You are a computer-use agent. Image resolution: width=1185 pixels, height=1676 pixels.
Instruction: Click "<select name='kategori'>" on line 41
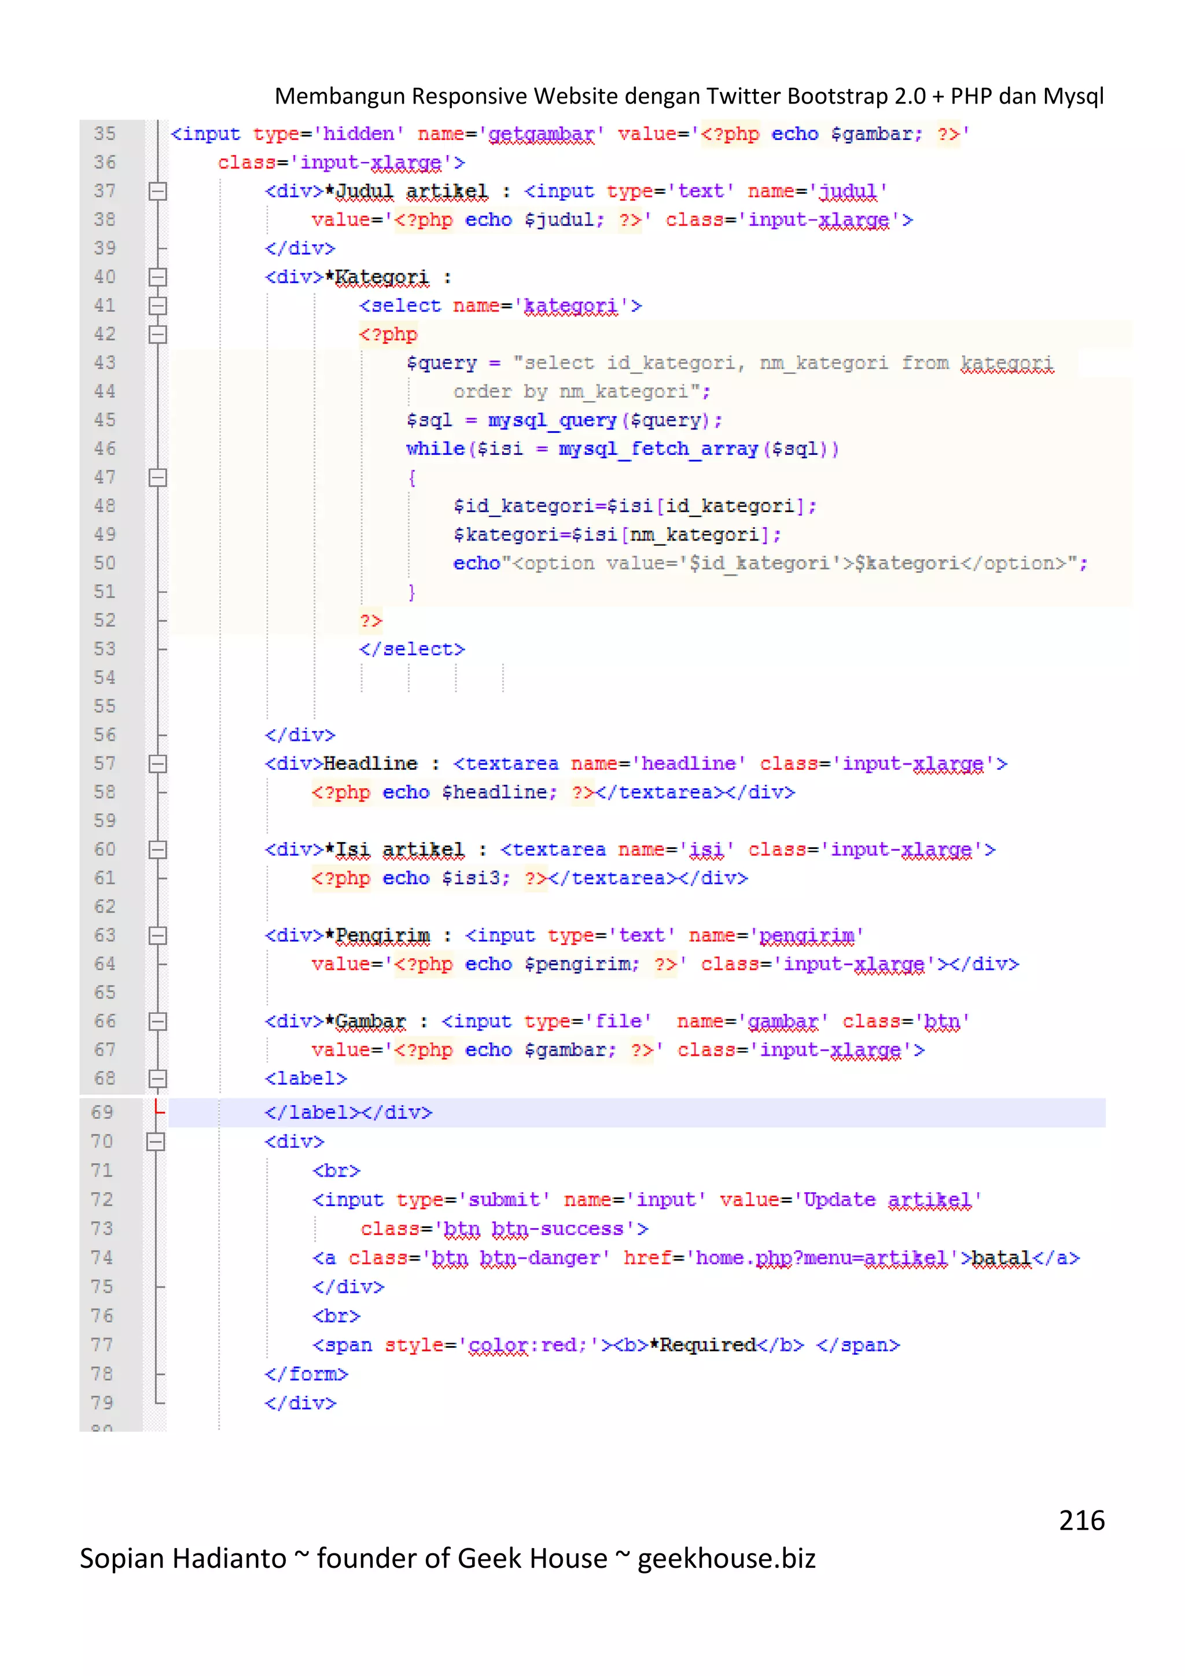tap(501, 307)
